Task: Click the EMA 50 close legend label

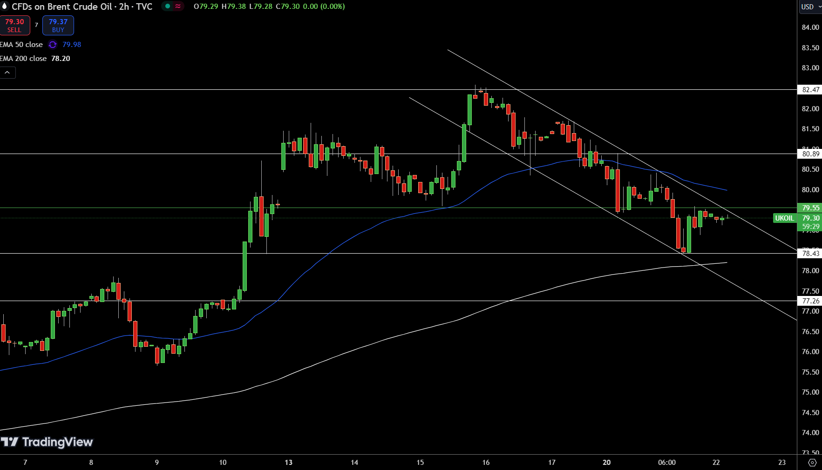Action: [21, 45]
